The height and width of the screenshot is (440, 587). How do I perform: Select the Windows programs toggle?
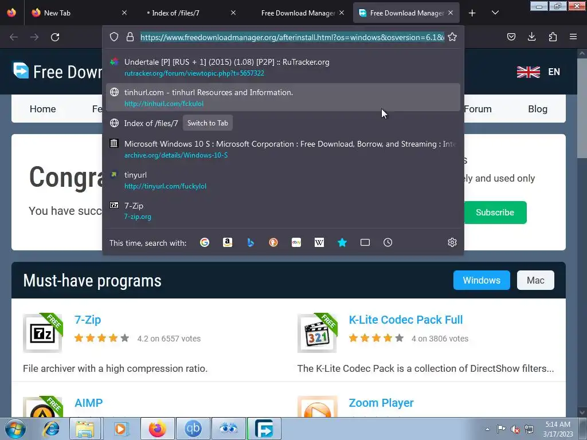point(482,280)
